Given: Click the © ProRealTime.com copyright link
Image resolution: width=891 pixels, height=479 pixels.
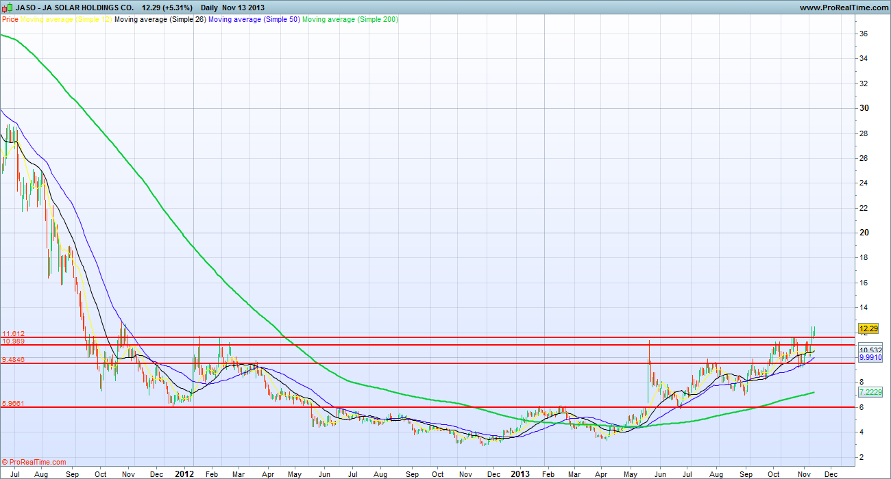Looking at the screenshot, I should tap(34, 462).
